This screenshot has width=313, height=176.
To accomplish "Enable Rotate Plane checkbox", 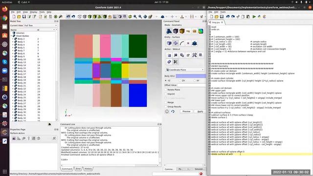I will [166, 90].
